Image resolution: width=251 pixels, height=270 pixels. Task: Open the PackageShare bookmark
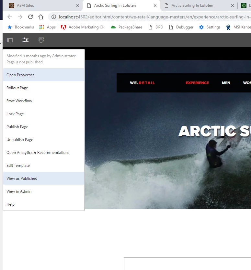tap(127, 27)
